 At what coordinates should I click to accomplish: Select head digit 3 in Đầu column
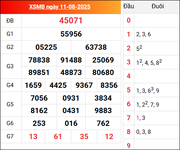tap(129, 62)
